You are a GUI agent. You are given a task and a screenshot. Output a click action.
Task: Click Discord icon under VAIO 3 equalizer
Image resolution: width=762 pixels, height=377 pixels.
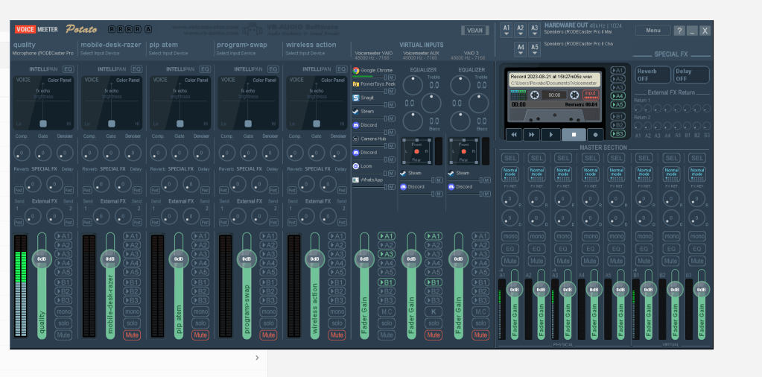tap(451, 186)
